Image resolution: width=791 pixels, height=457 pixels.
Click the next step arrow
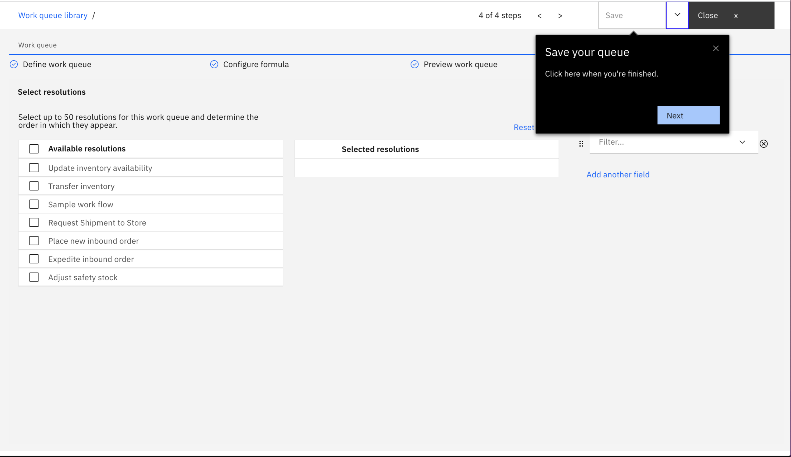pyautogui.click(x=560, y=16)
